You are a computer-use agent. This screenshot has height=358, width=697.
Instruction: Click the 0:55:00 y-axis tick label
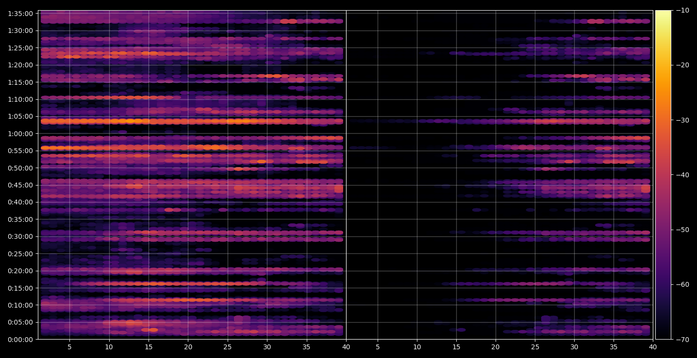click(x=20, y=151)
